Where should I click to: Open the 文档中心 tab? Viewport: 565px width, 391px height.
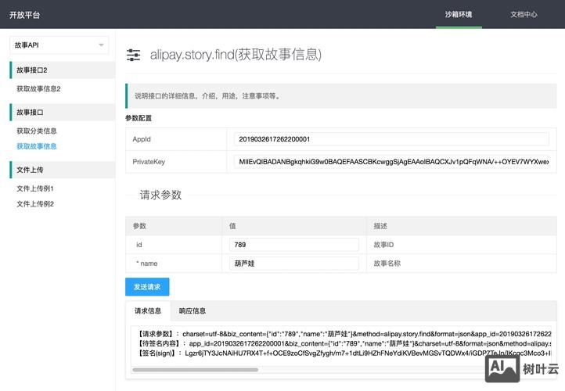(524, 14)
